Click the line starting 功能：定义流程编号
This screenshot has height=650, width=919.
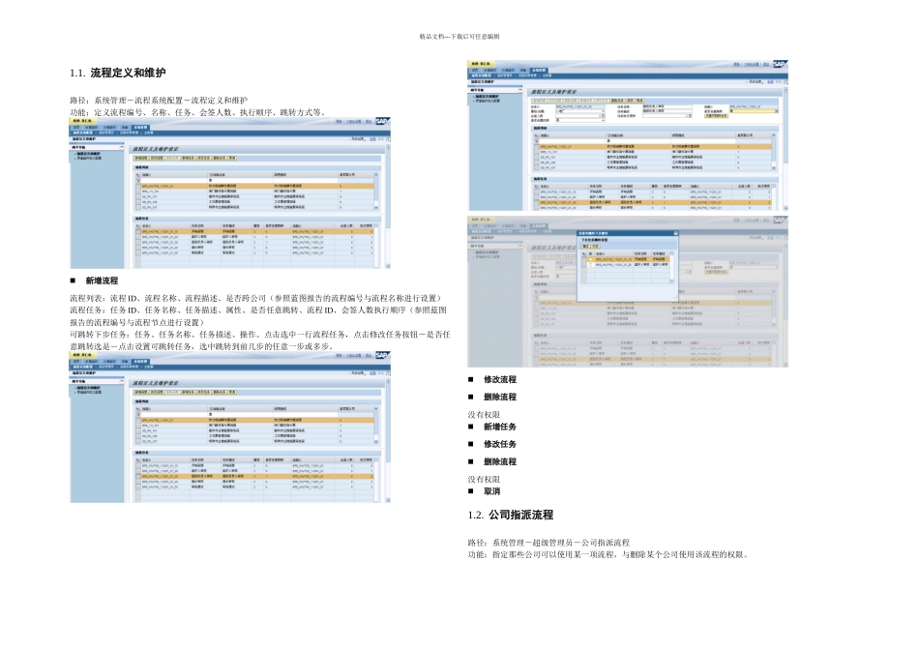point(197,112)
